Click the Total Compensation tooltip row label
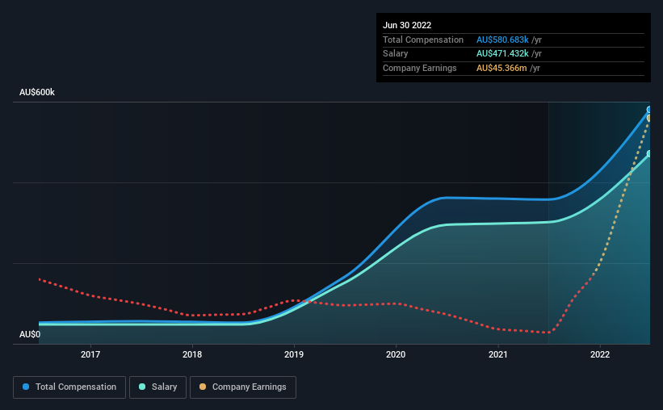Viewport: 663px width, 410px height. point(423,40)
